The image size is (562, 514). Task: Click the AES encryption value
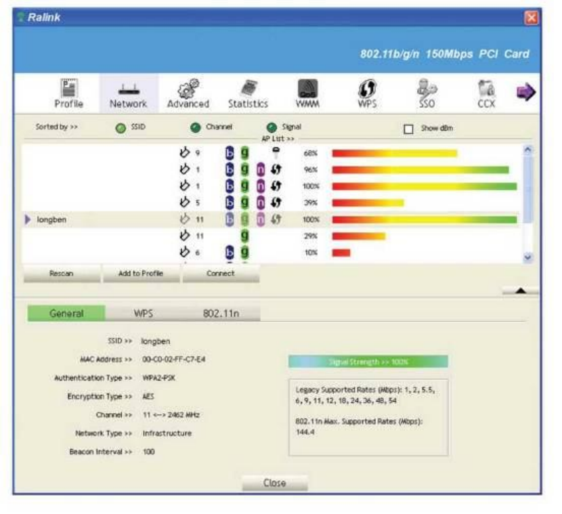pos(148,396)
